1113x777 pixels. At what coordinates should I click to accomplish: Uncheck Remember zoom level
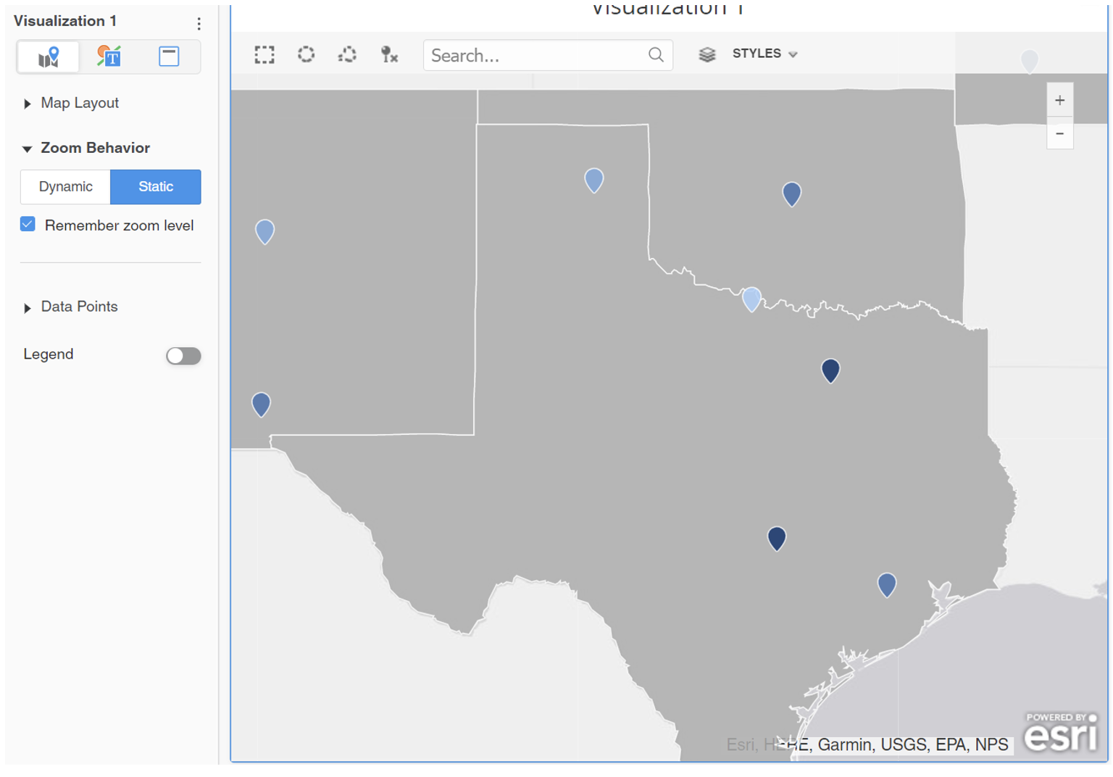[x=27, y=224]
